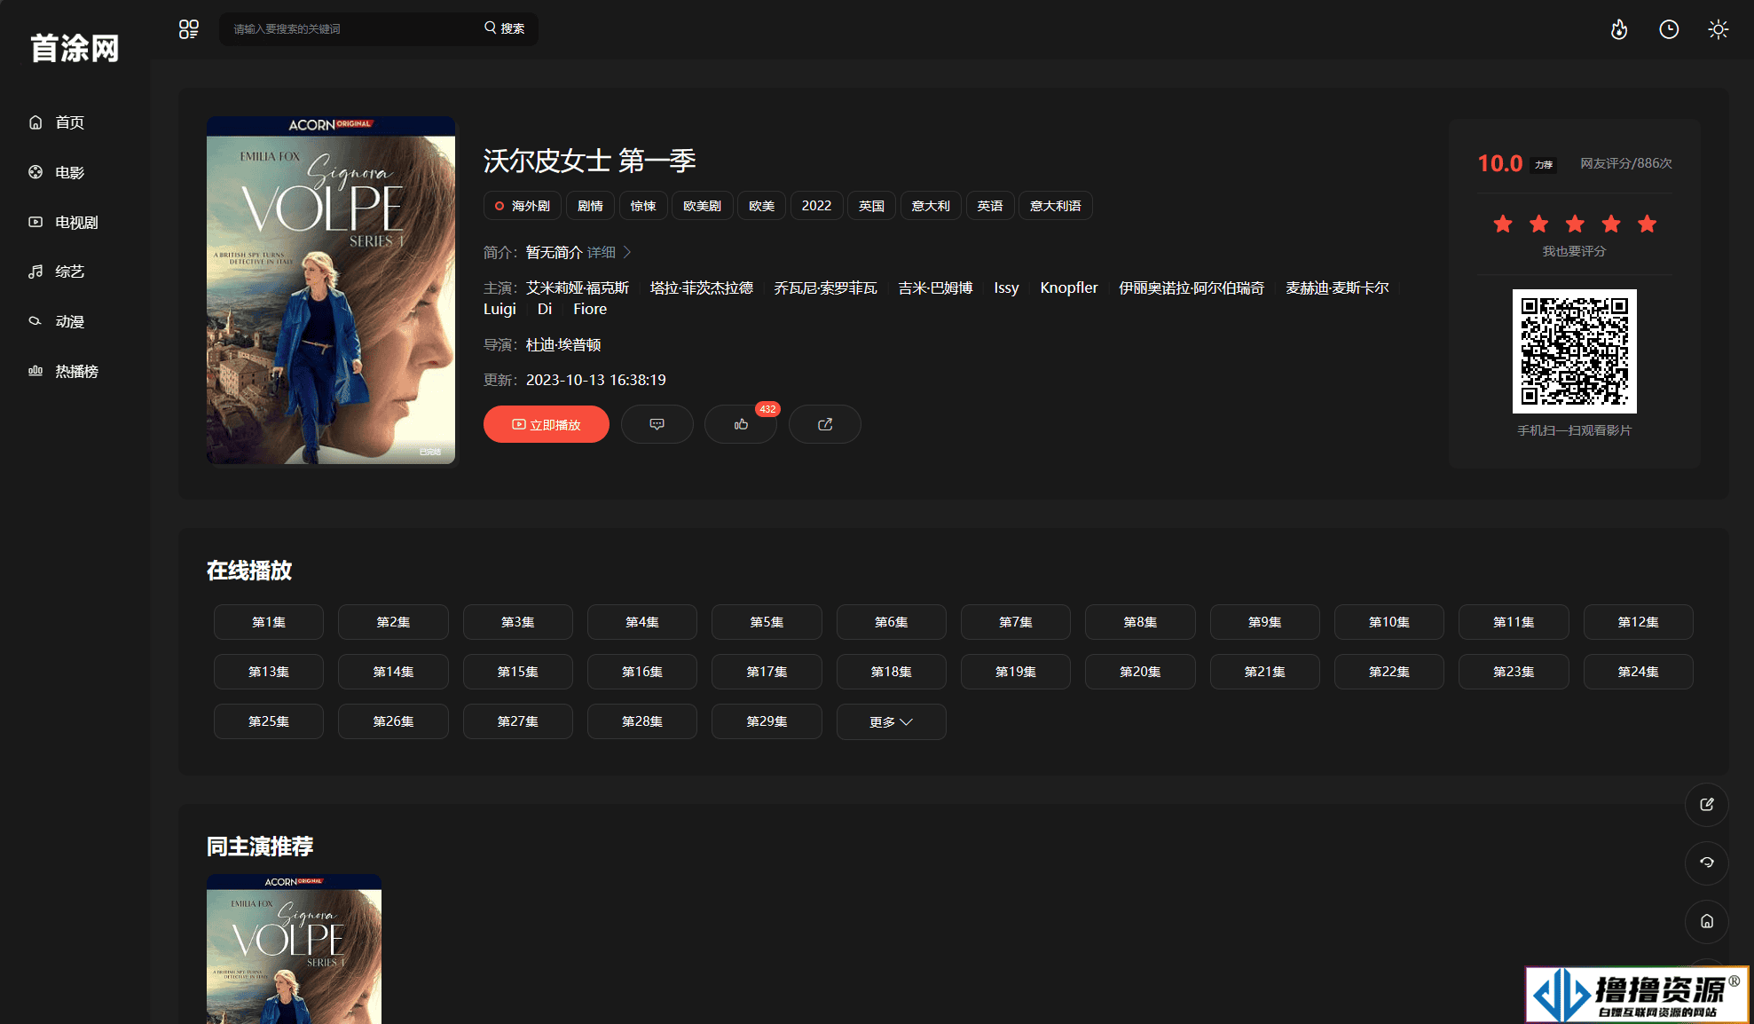Open actor 艾米莉娅·福克斯 page
The image size is (1754, 1024).
click(578, 288)
